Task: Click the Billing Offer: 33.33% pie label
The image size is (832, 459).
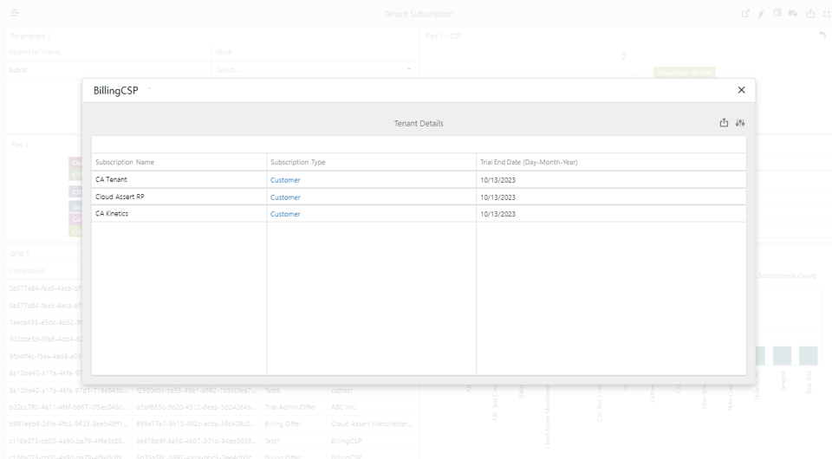Action: [684, 73]
